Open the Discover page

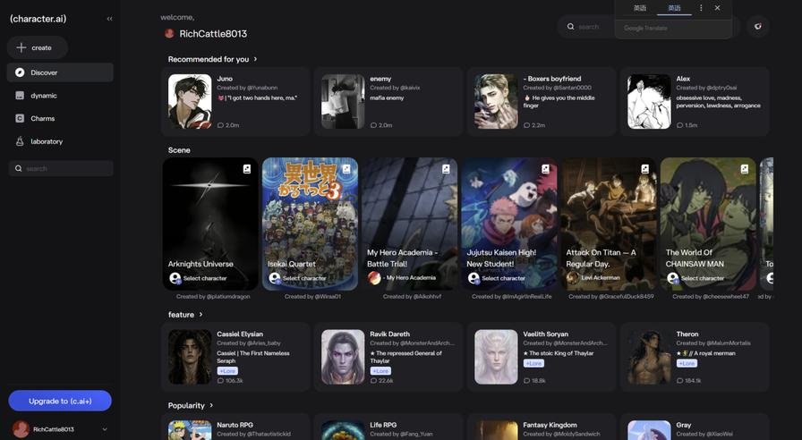coord(60,72)
